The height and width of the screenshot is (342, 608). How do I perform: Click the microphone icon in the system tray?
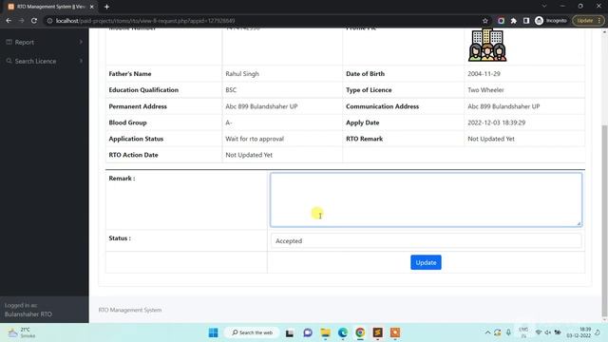tap(508, 332)
